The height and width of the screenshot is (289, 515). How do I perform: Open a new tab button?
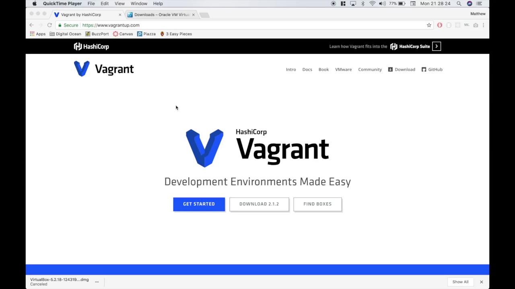click(204, 15)
